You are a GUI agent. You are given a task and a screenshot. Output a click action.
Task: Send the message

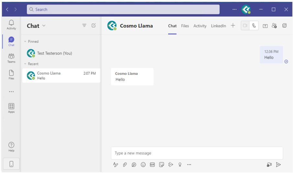coord(278,165)
